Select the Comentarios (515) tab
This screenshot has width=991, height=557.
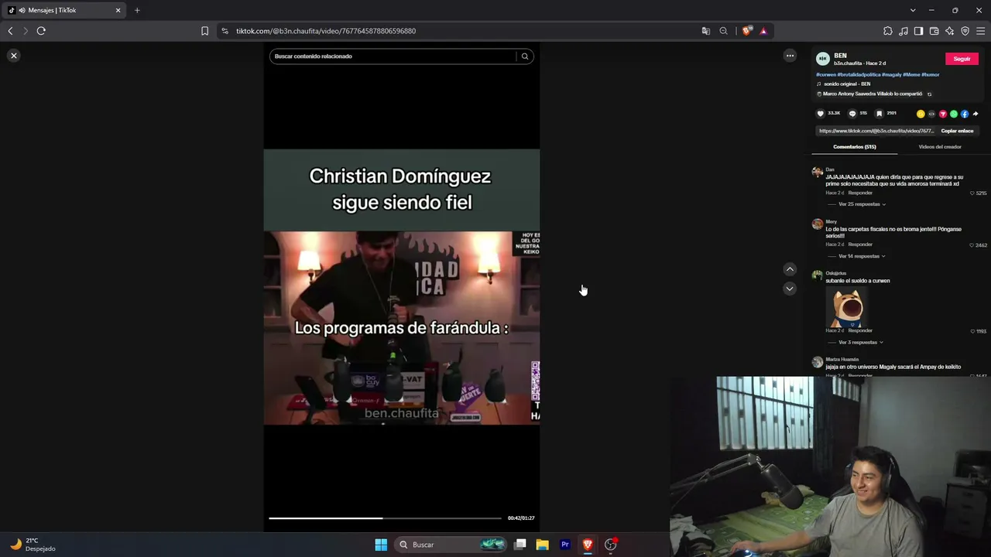pos(855,147)
